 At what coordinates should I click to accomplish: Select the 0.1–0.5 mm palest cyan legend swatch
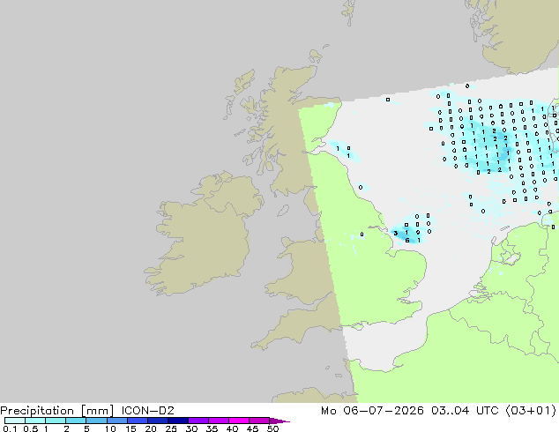(x=15, y=421)
